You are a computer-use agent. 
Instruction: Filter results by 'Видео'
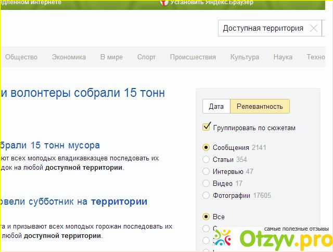[207, 183]
